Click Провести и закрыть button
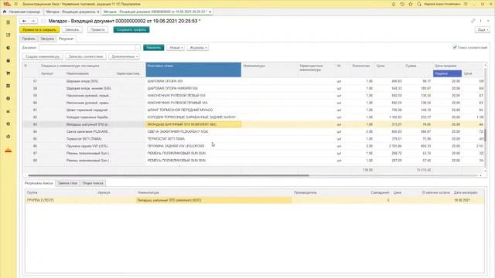 39,29
